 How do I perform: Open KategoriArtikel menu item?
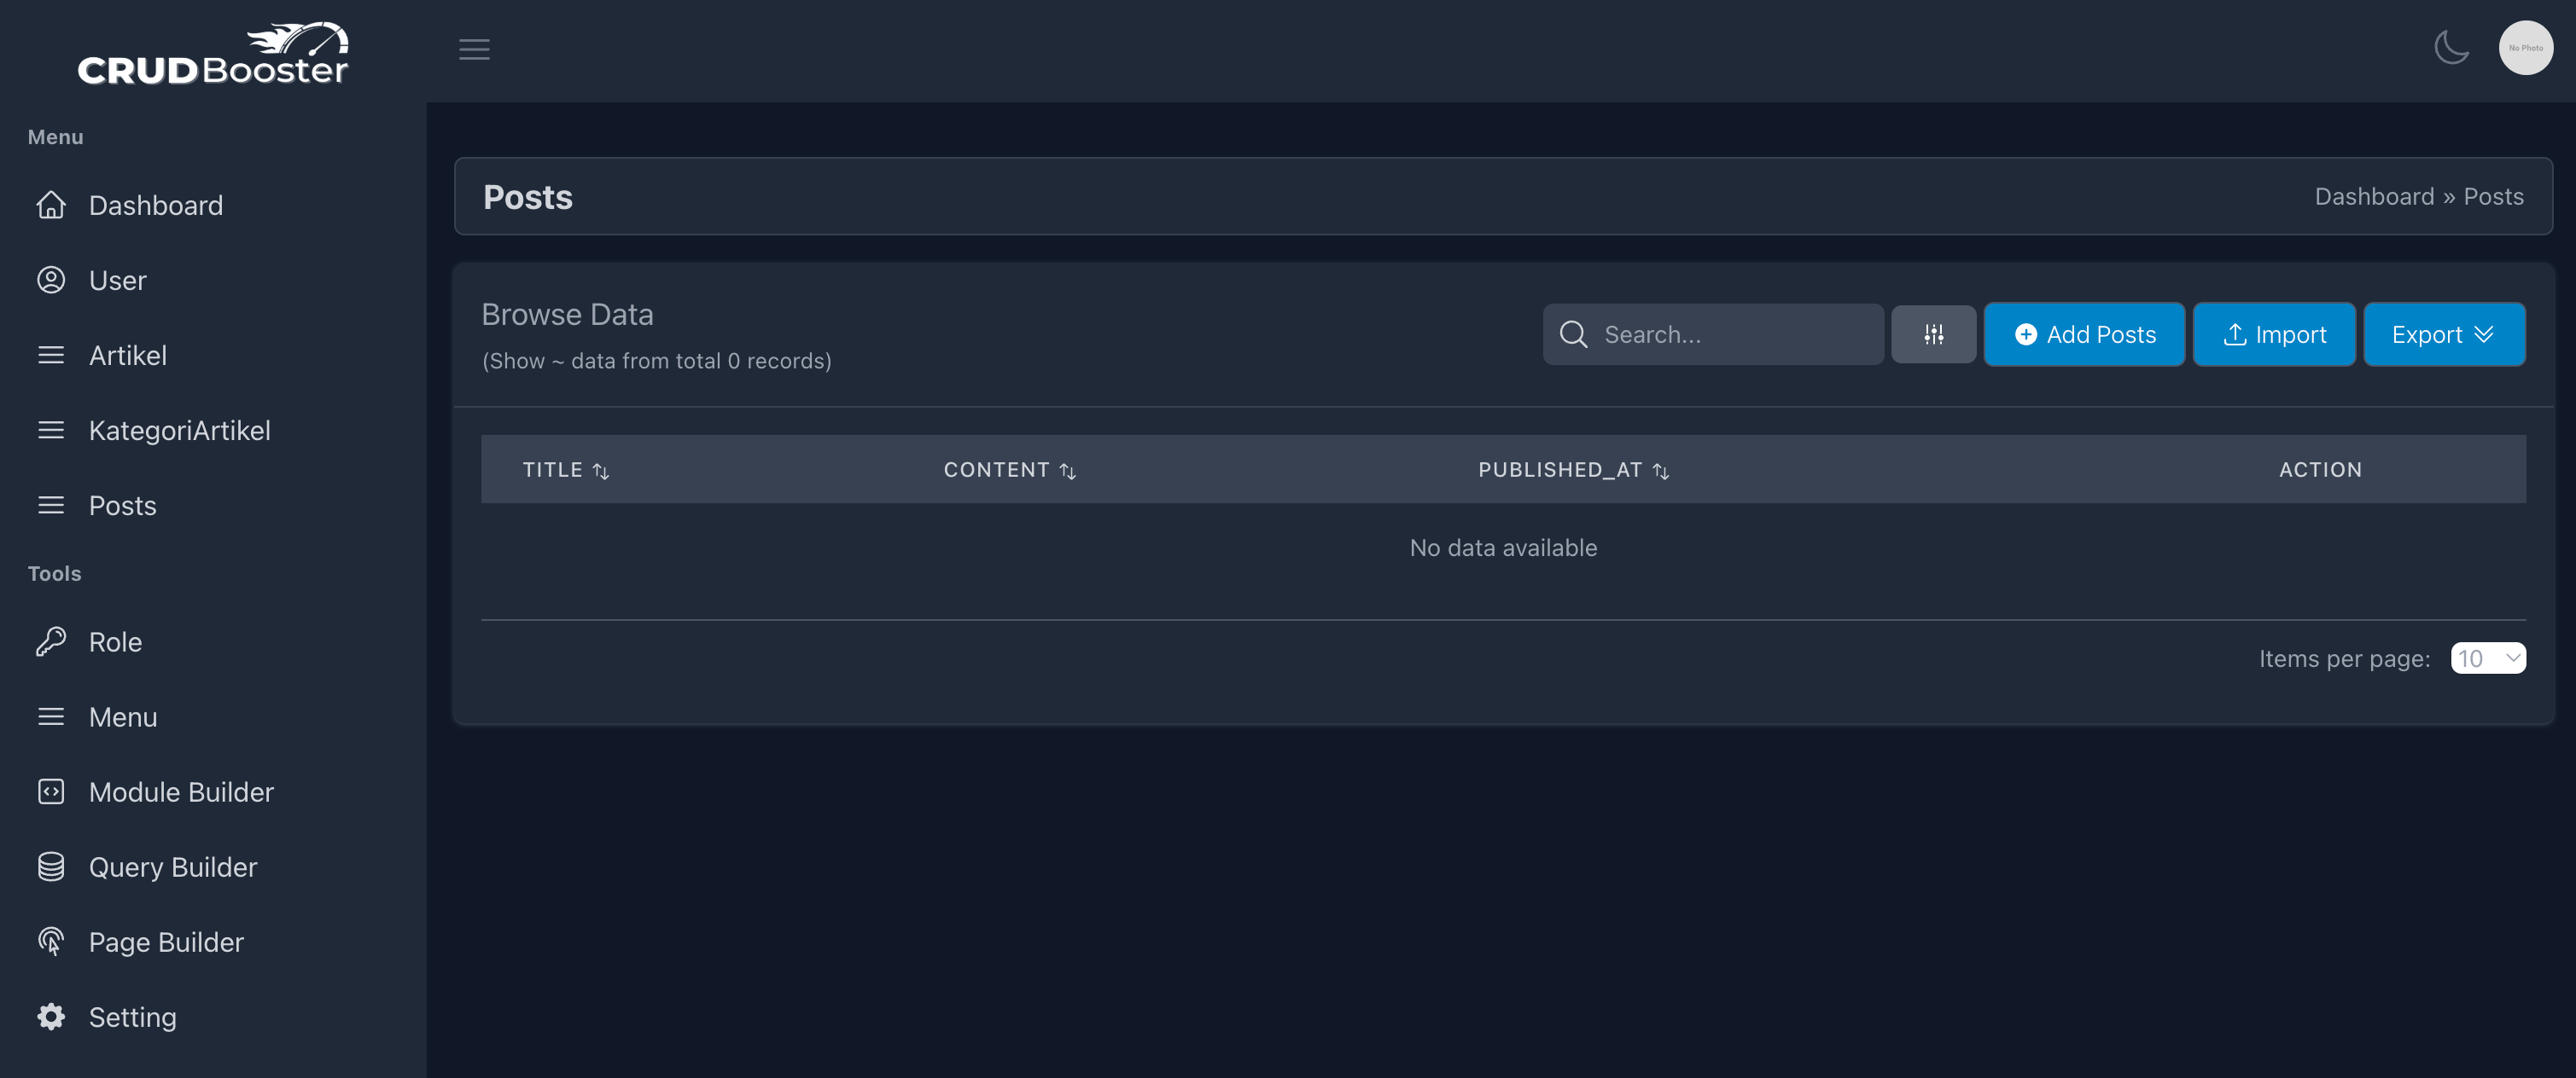point(179,430)
